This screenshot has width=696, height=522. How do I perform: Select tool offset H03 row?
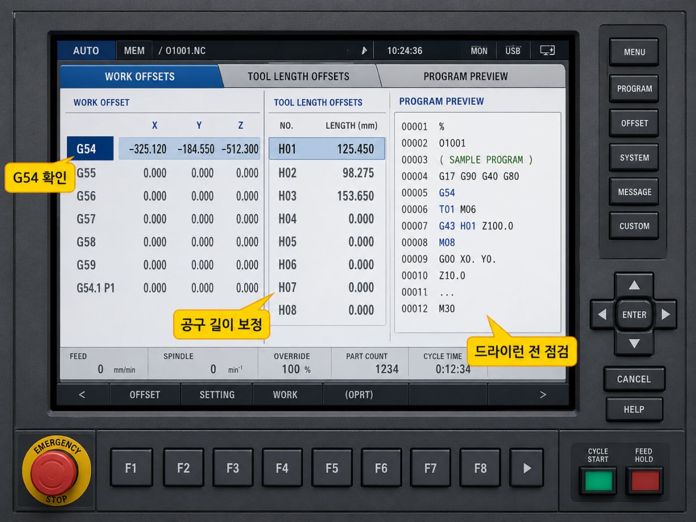pyautogui.click(x=327, y=196)
